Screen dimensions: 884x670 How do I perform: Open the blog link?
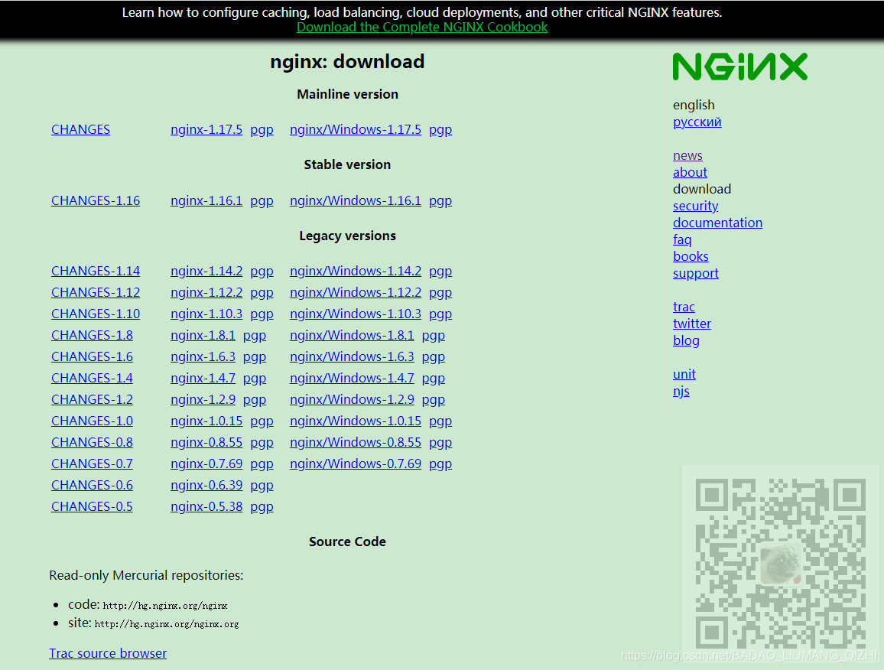point(685,340)
